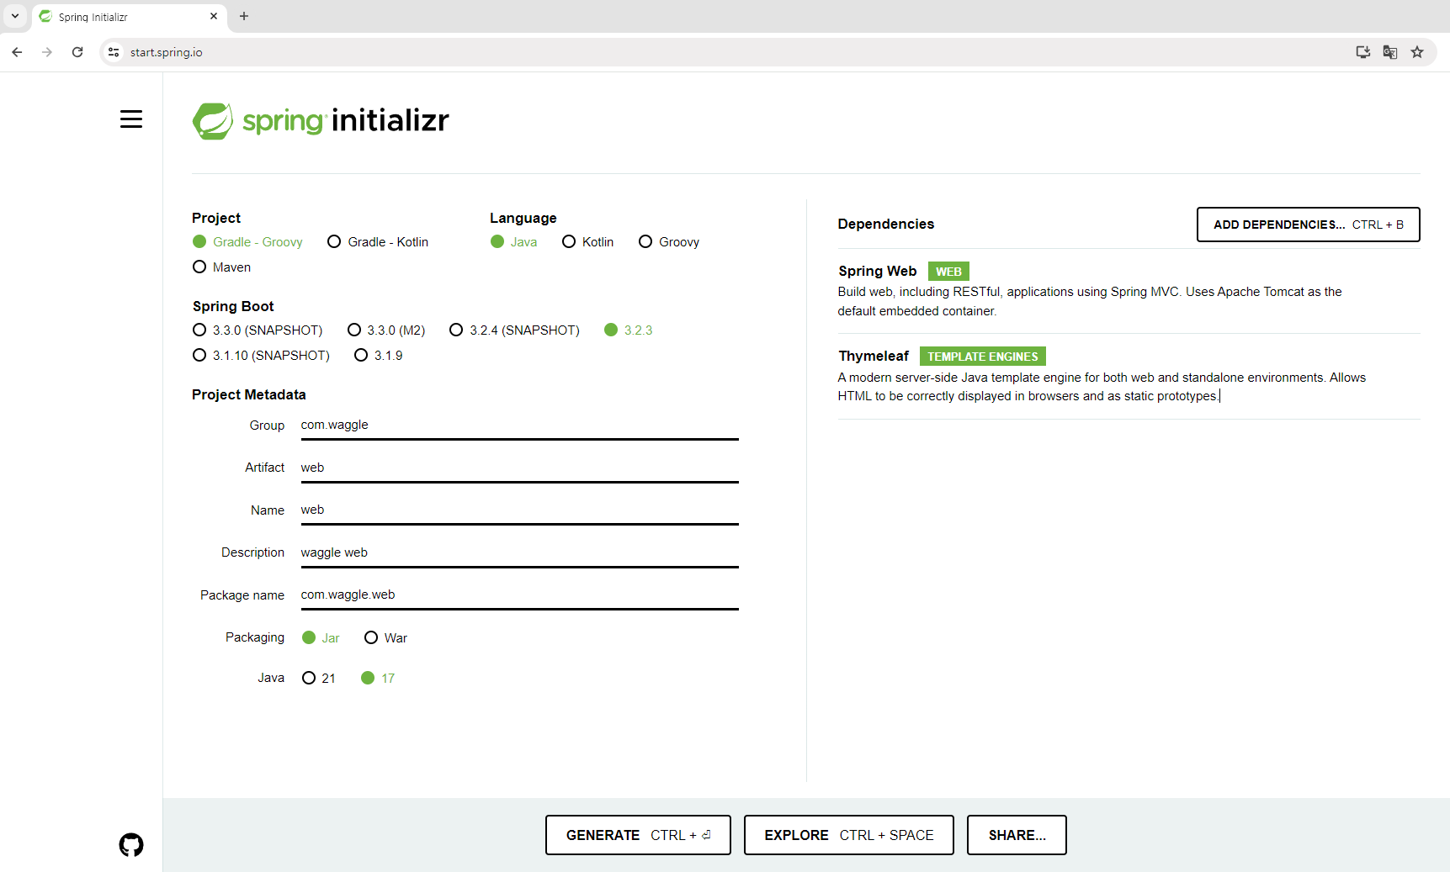The height and width of the screenshot is (872, 1450).
Task: Select Spring Boot 3.3.0 (M2)
Action: (386, 330)
